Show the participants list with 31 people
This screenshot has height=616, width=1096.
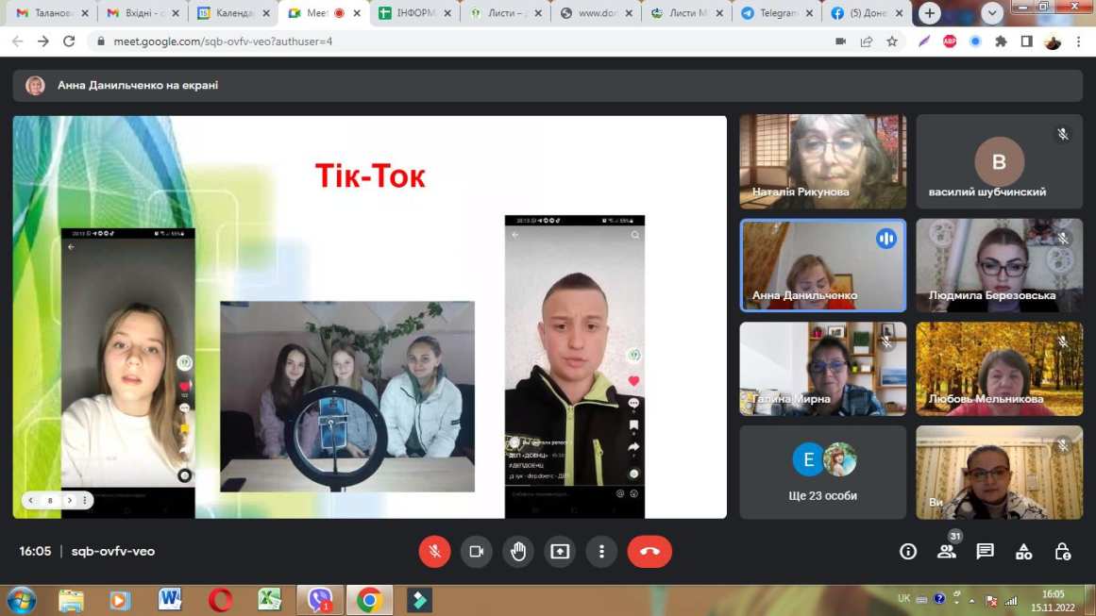point(947,551)
